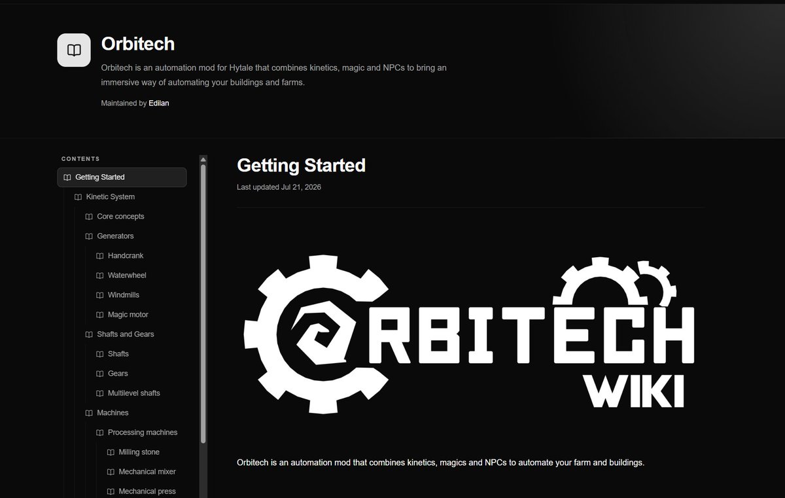
Task: Click the CONTENTS sidebar heading
Action: tap(80, 159)
